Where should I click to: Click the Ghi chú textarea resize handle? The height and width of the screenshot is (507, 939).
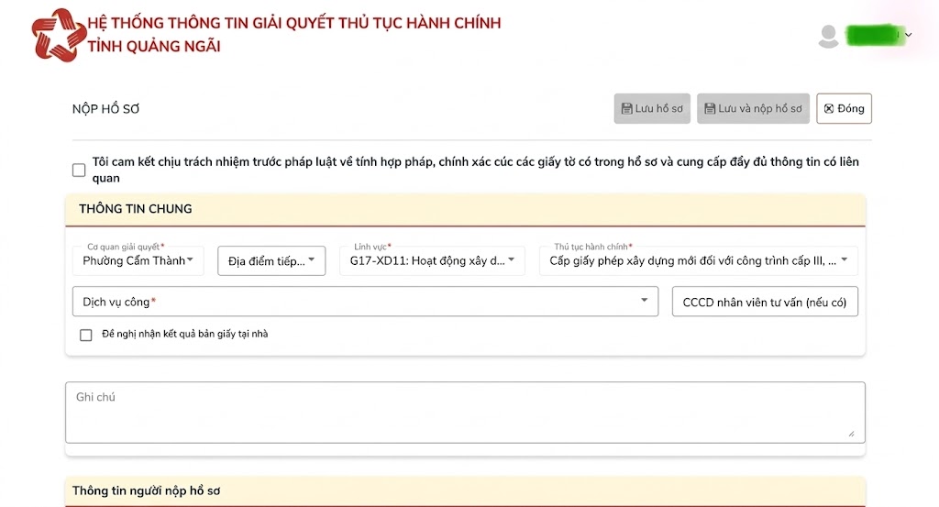click(x=852, y=434)
